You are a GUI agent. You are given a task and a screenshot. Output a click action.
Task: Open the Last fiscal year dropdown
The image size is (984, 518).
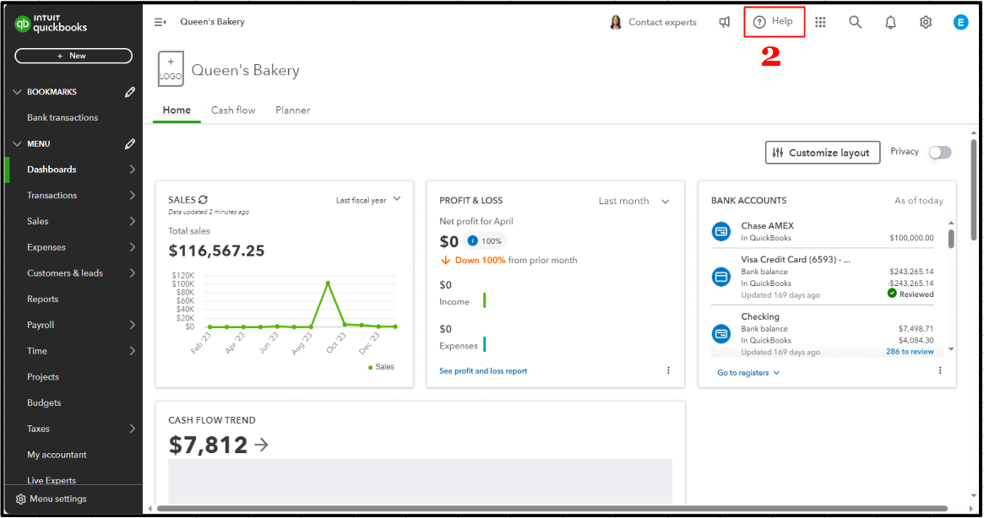click(368, 200)
